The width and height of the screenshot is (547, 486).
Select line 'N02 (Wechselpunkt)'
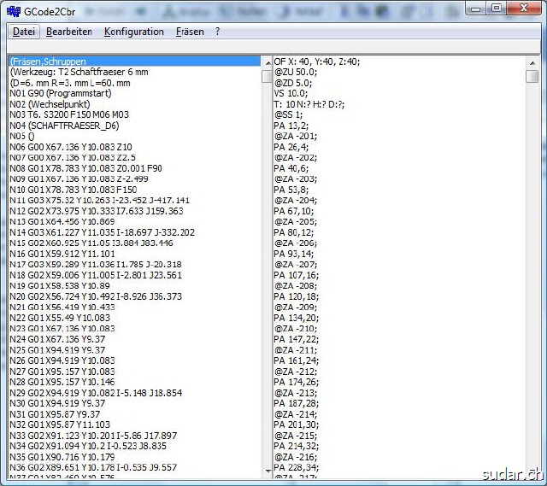click(135, 104)
